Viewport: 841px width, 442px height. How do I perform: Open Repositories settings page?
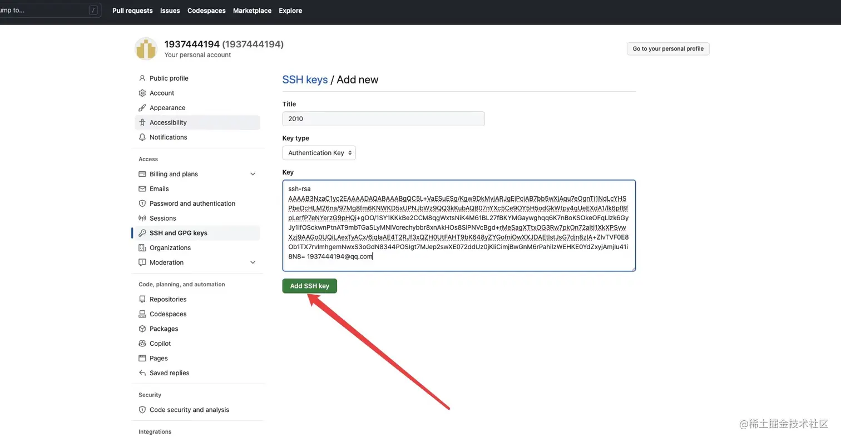[197, 299]
